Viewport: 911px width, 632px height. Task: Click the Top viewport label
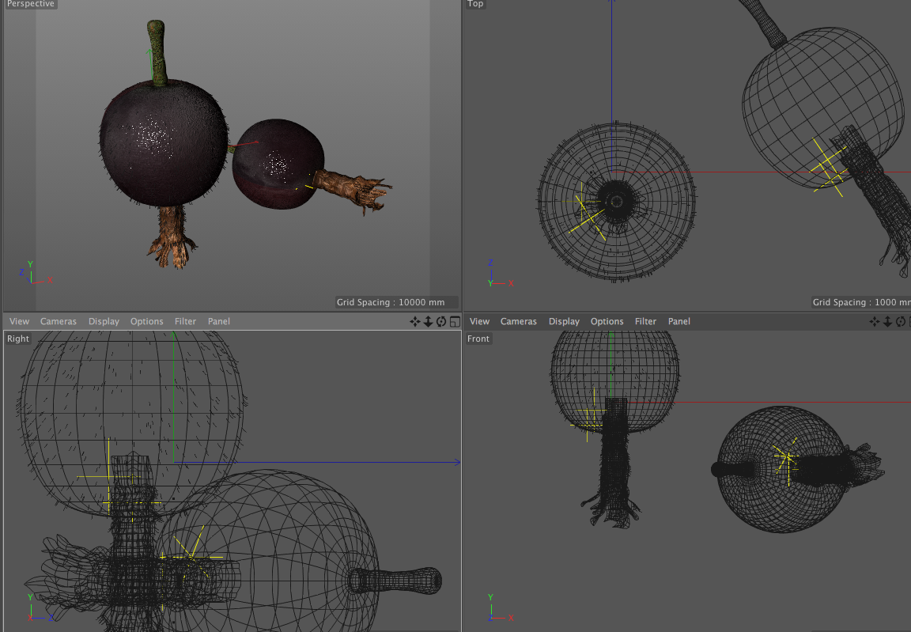click(x=475, y=4)
